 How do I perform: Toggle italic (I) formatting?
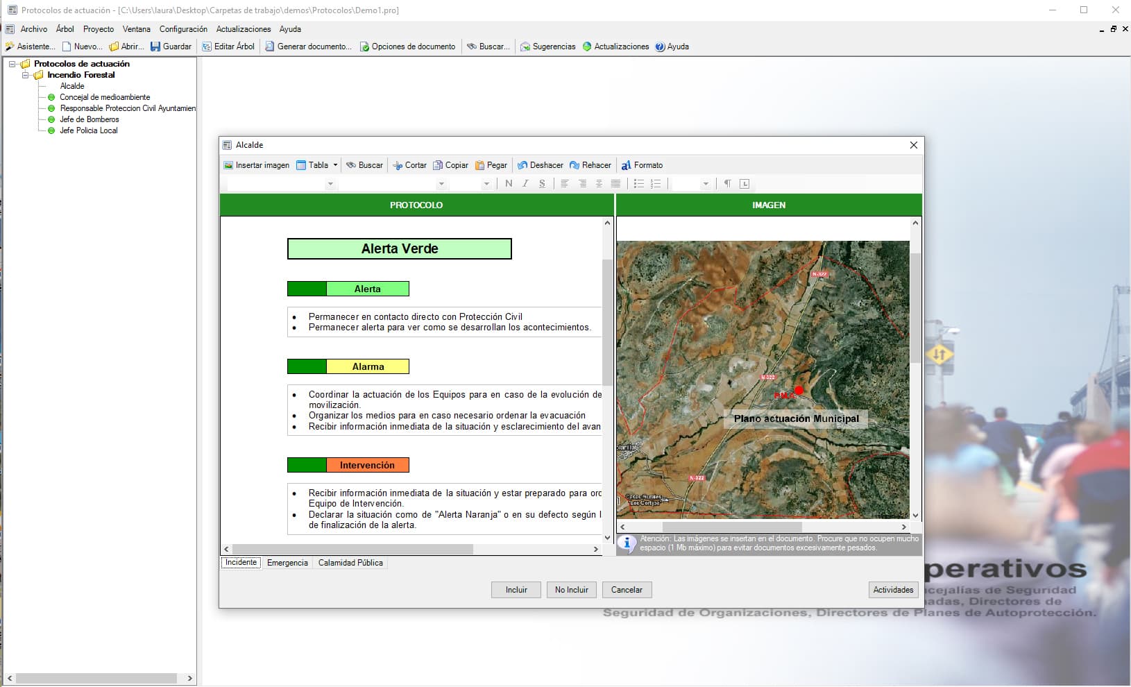(x=525, y=184)
